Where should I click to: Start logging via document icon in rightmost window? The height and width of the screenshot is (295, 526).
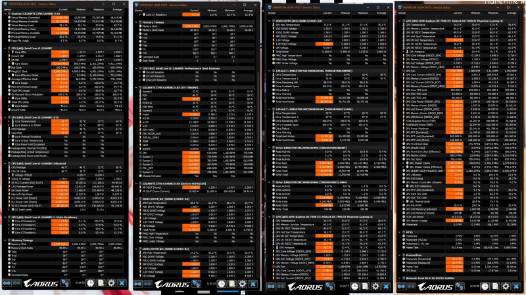click(495, 286)
